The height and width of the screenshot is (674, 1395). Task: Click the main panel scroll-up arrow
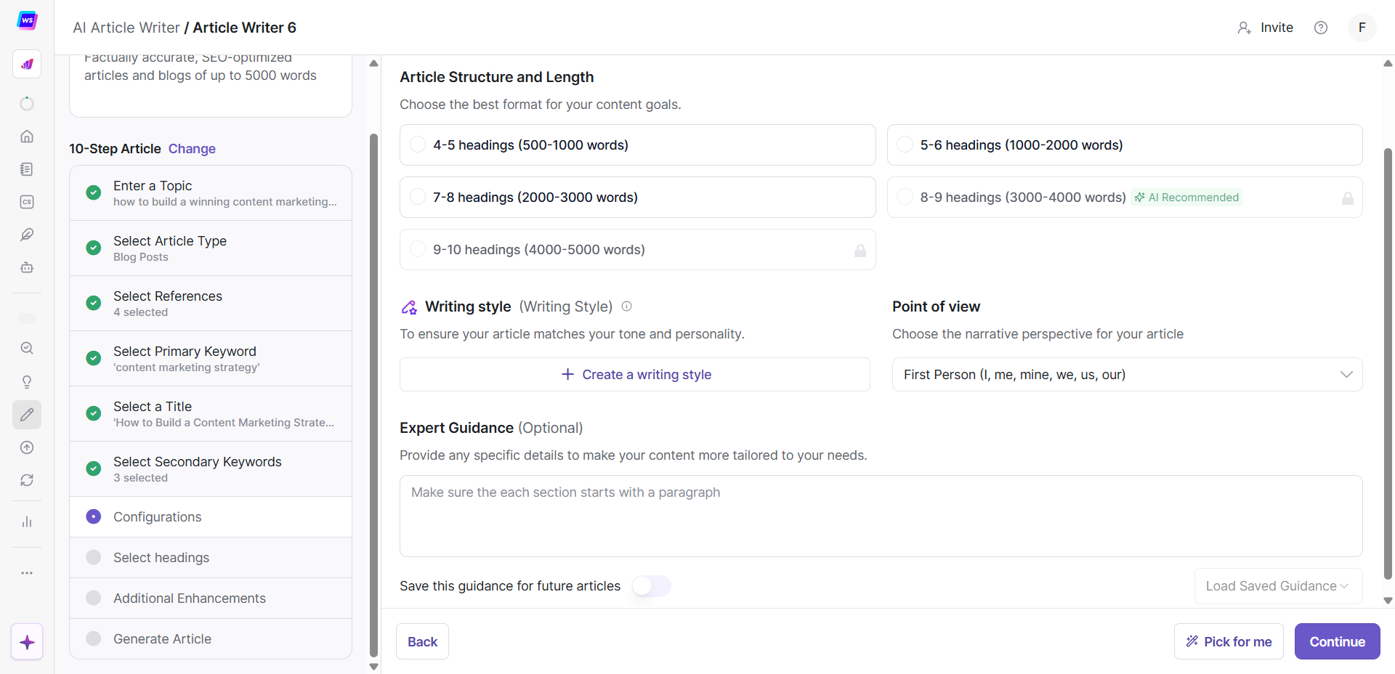pos(1388,63)
